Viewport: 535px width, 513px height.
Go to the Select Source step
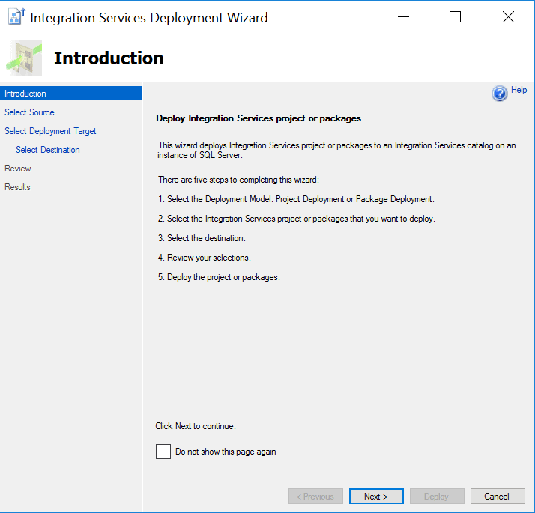(x=30, y=112)
